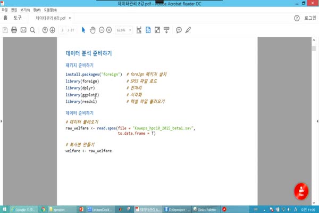This screenshot has height=213, width=319.
Task: Click the print icon in the toolbar
Action: coord(14,30)
